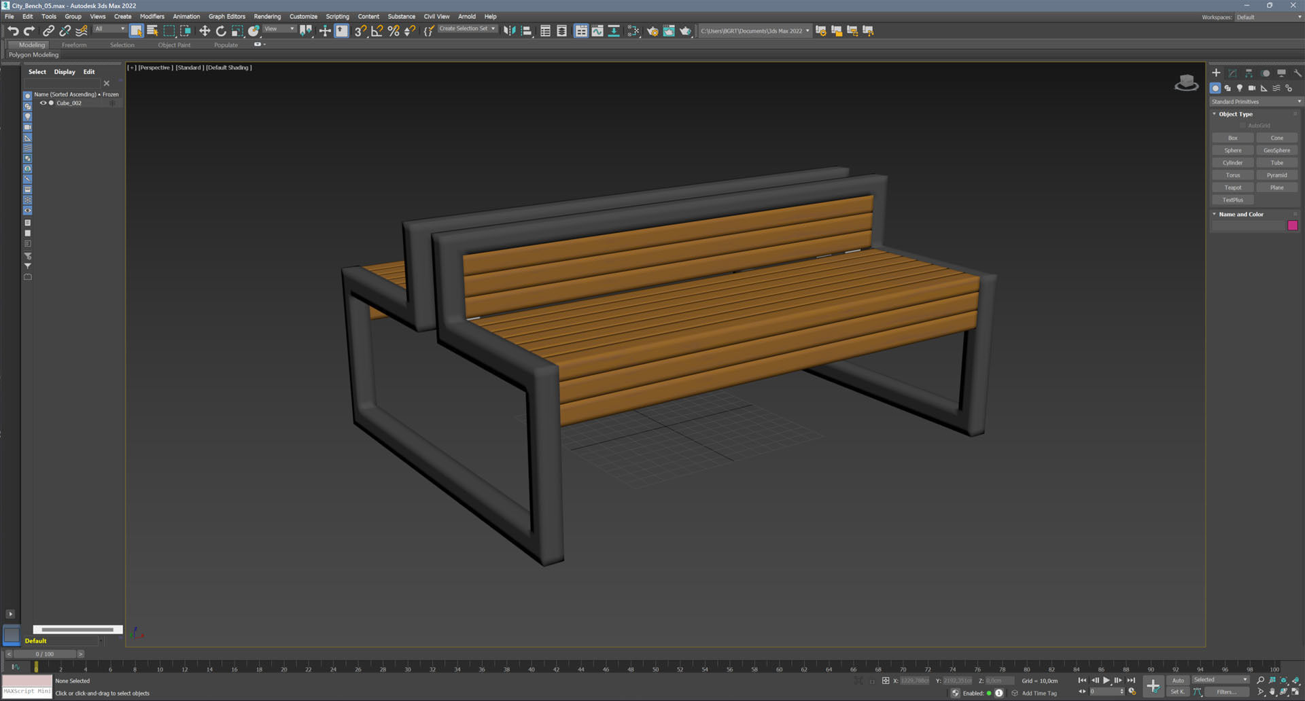This screenshot has height=701, width=1305.
Task: Select the Scale tool
Action: [237, 31]
